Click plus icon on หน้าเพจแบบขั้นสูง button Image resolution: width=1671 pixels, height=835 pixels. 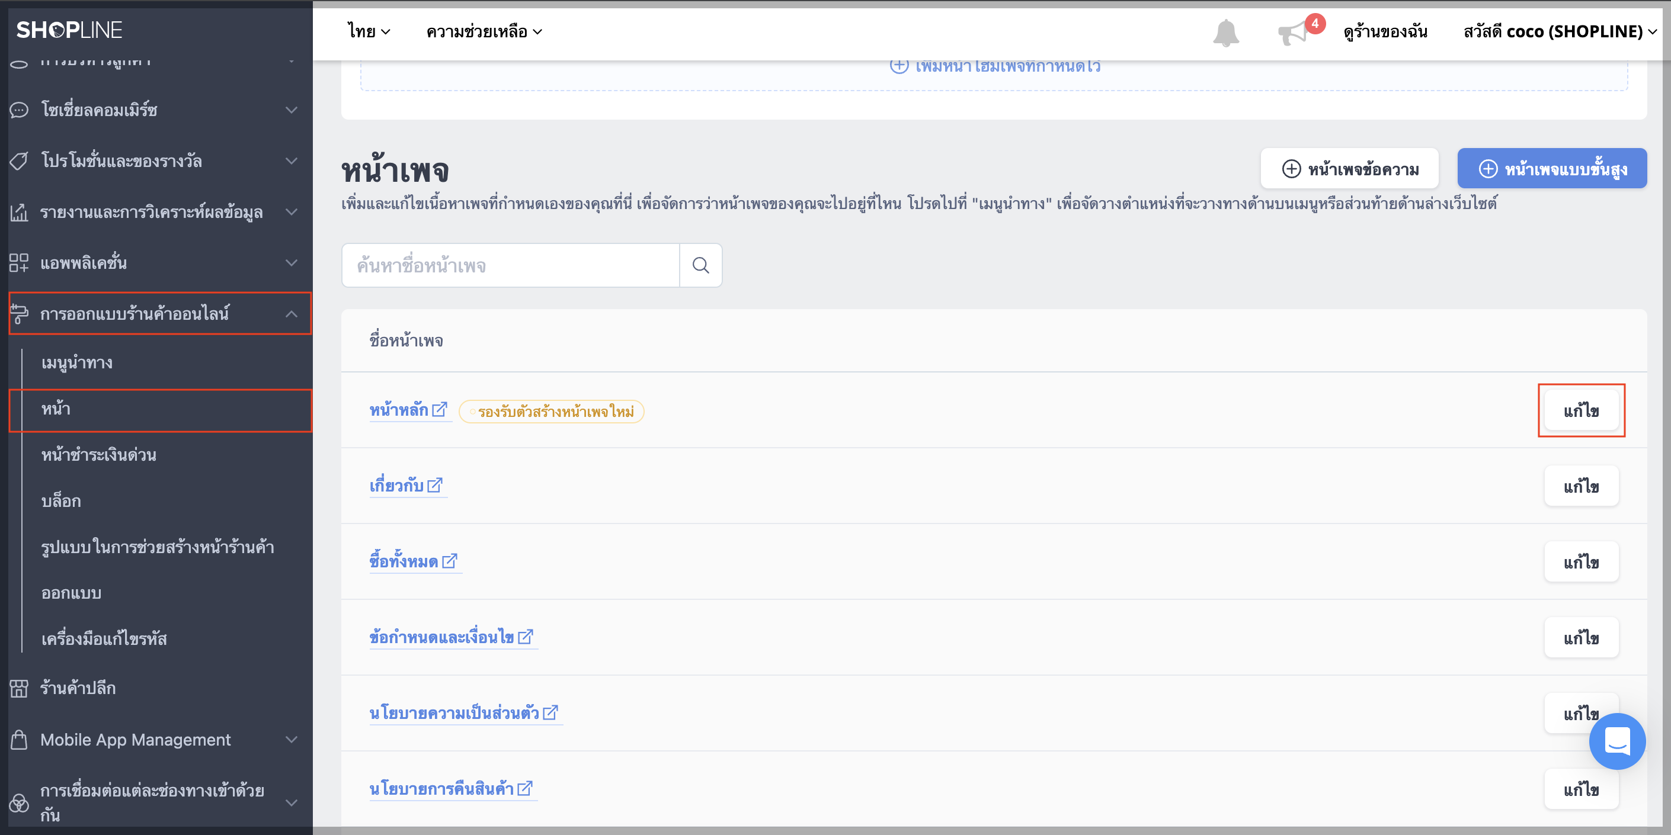1488,169
